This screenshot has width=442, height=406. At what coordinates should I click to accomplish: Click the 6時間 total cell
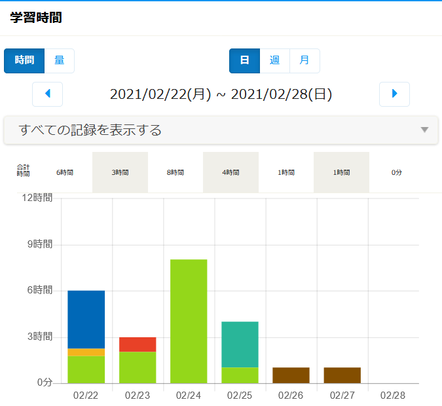(x=65, y=172)
